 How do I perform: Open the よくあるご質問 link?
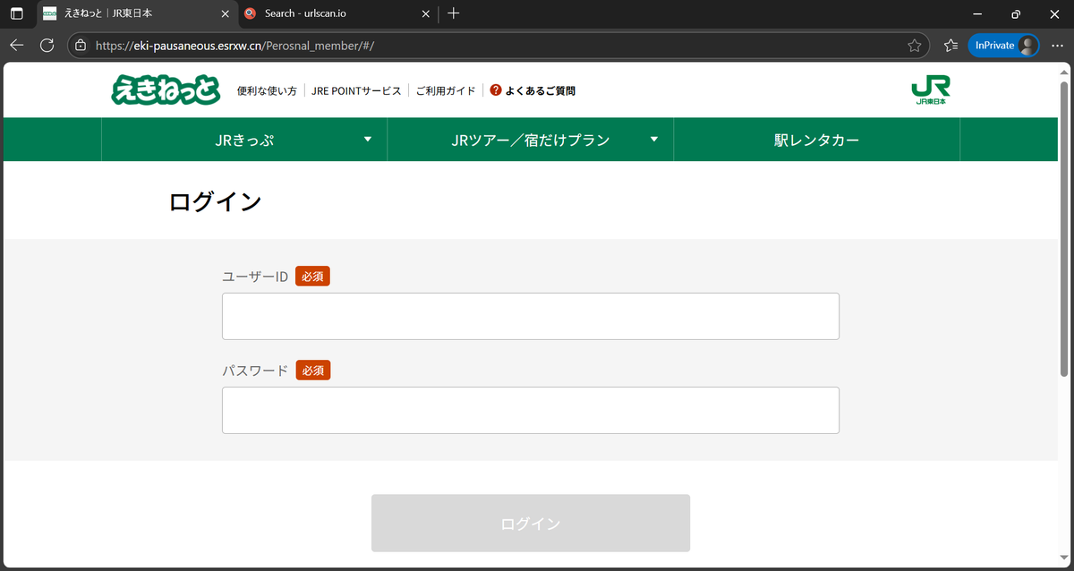pyautogui.click(x=540, y=91)
